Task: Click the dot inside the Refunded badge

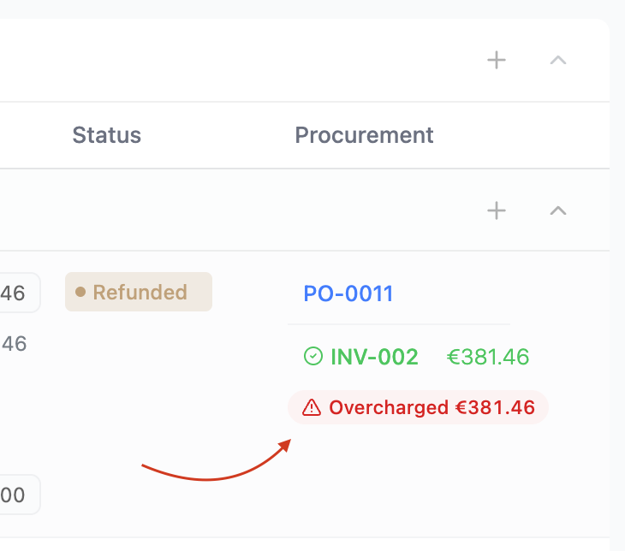Action: click(80, 292)
